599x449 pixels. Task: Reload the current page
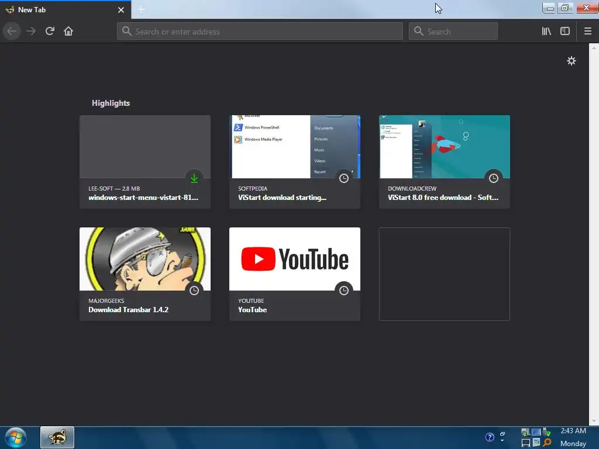pos(50,32)
